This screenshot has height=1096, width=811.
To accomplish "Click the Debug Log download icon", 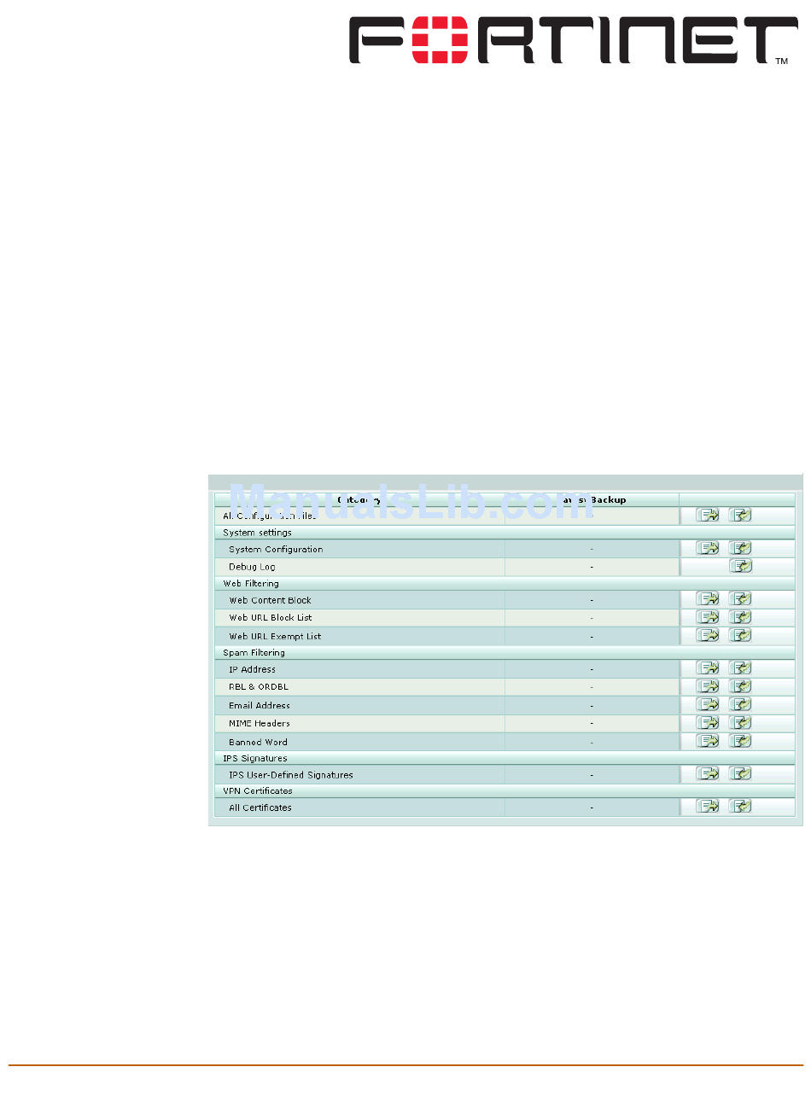I will point(740,566).
